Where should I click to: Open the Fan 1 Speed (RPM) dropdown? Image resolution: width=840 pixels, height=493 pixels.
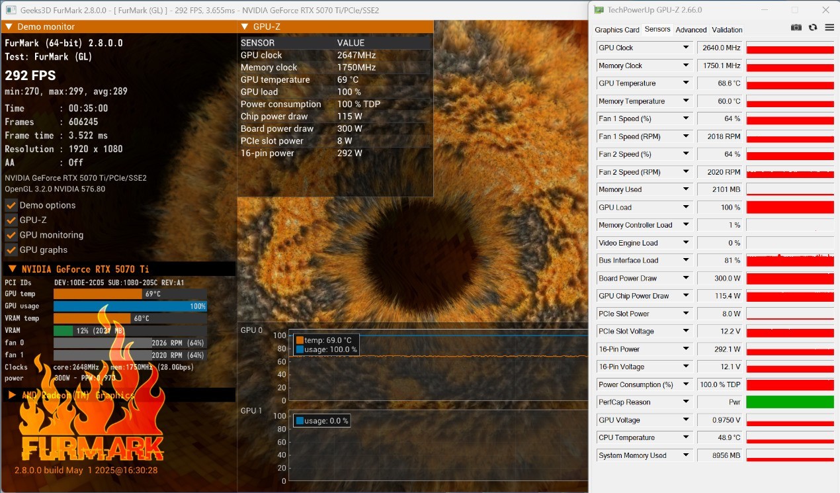(686, 136)
